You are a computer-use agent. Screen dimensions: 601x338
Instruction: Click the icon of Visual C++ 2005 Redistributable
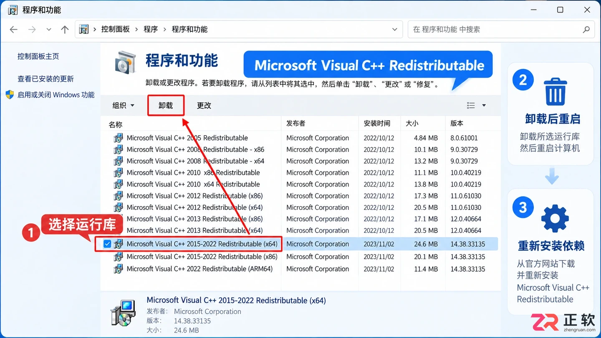[x=119, y=138]
